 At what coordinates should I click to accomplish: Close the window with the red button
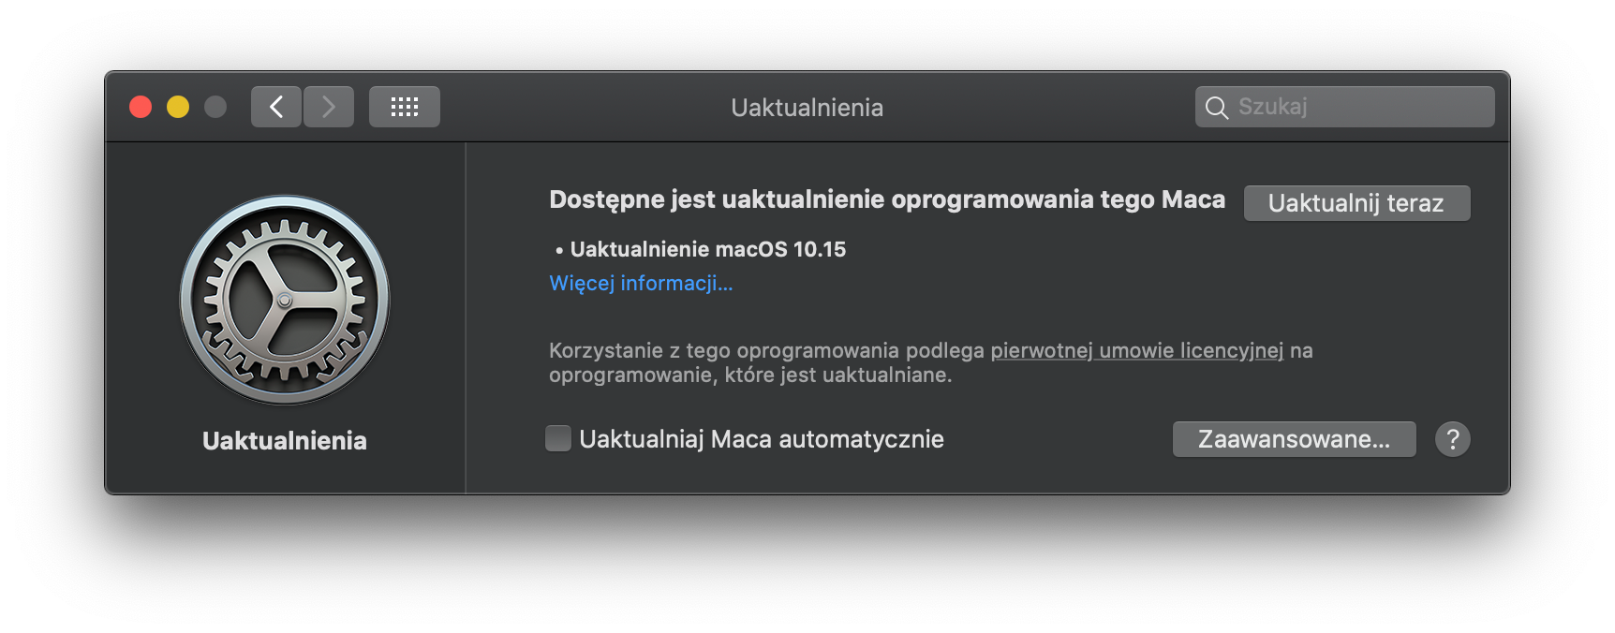point(141,107)
